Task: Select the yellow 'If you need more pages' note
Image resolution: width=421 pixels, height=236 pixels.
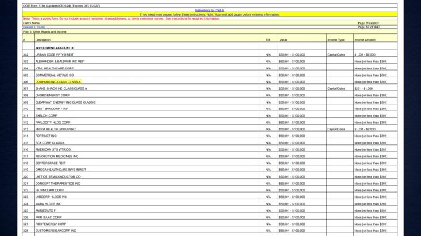Action: (x=209, y=14)
